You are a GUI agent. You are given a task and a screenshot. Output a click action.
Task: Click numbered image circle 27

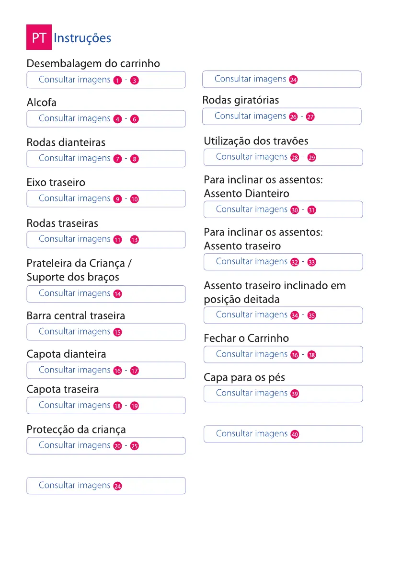tap(310, 117)
